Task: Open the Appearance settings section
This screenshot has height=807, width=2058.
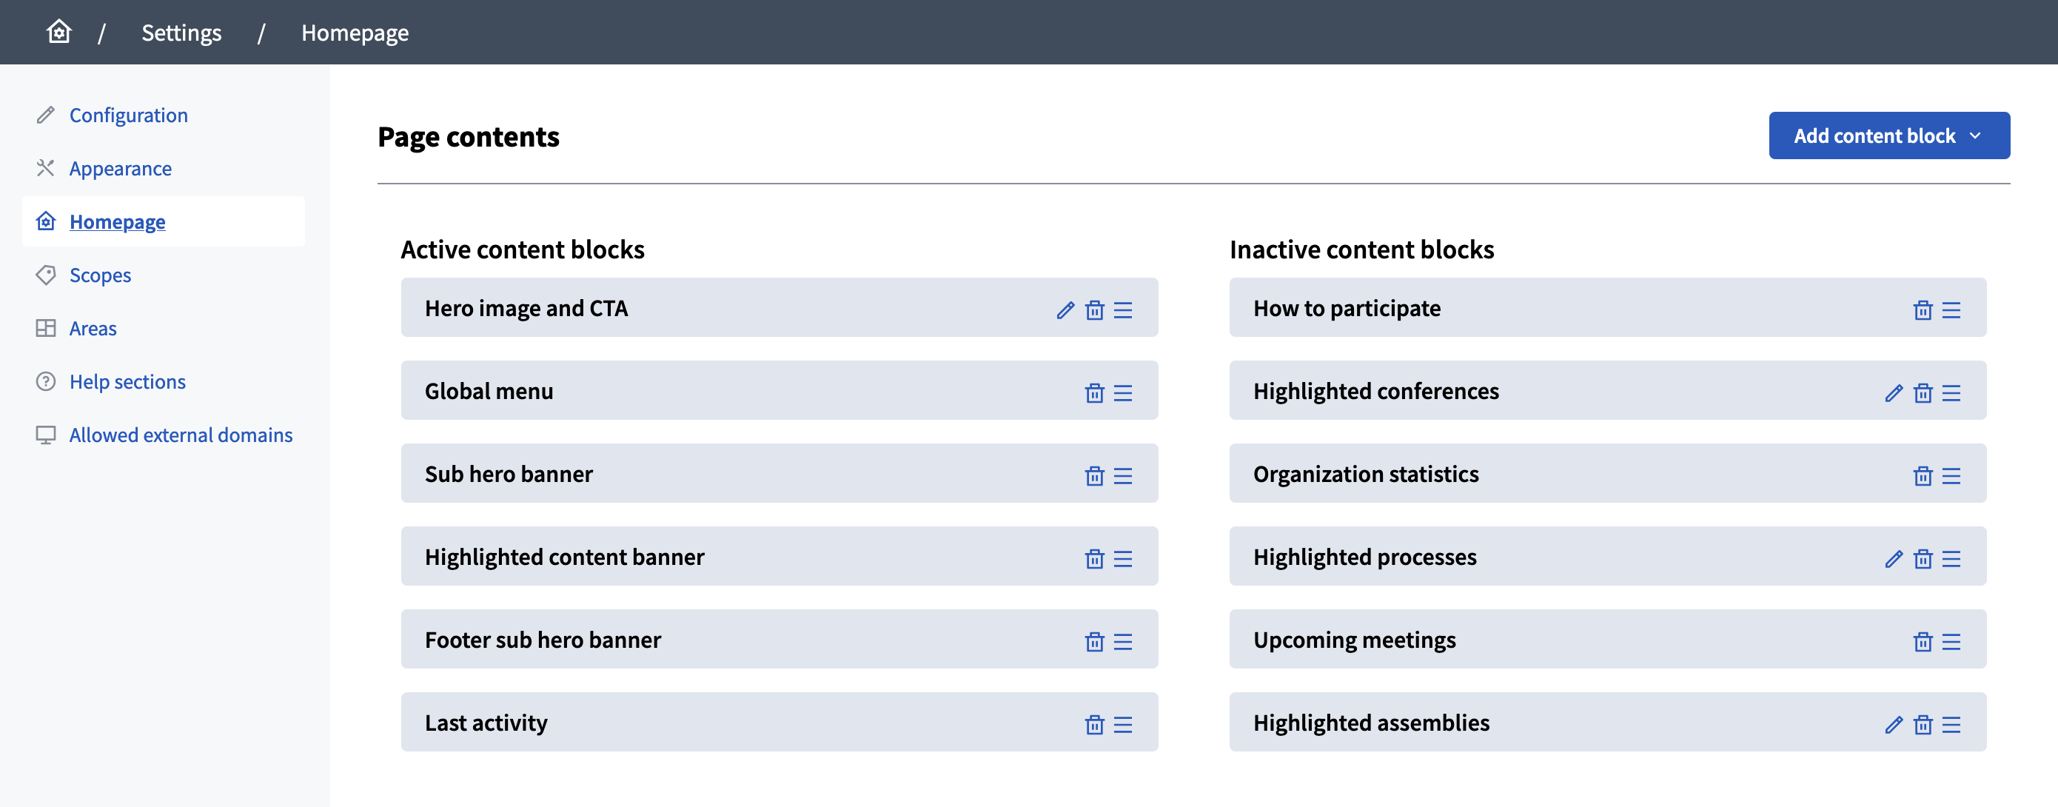Action: pos(120,168)
